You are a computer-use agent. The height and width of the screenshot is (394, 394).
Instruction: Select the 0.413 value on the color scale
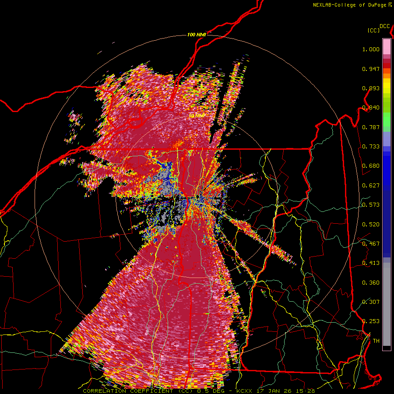[371, 263]
